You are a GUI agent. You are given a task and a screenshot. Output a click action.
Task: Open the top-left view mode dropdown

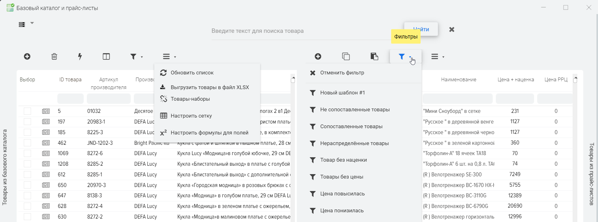point(26,24)
